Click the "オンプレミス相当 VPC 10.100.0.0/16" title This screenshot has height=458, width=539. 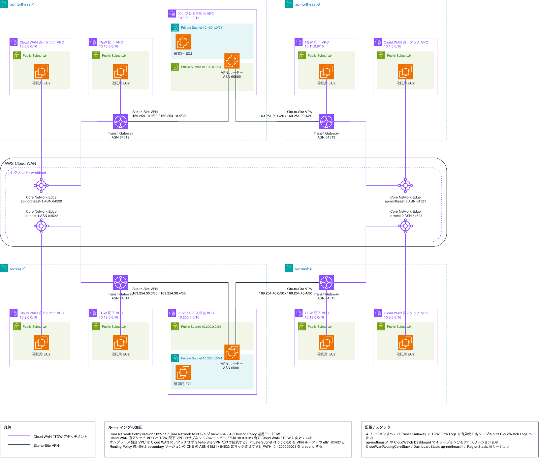[196, 16]
